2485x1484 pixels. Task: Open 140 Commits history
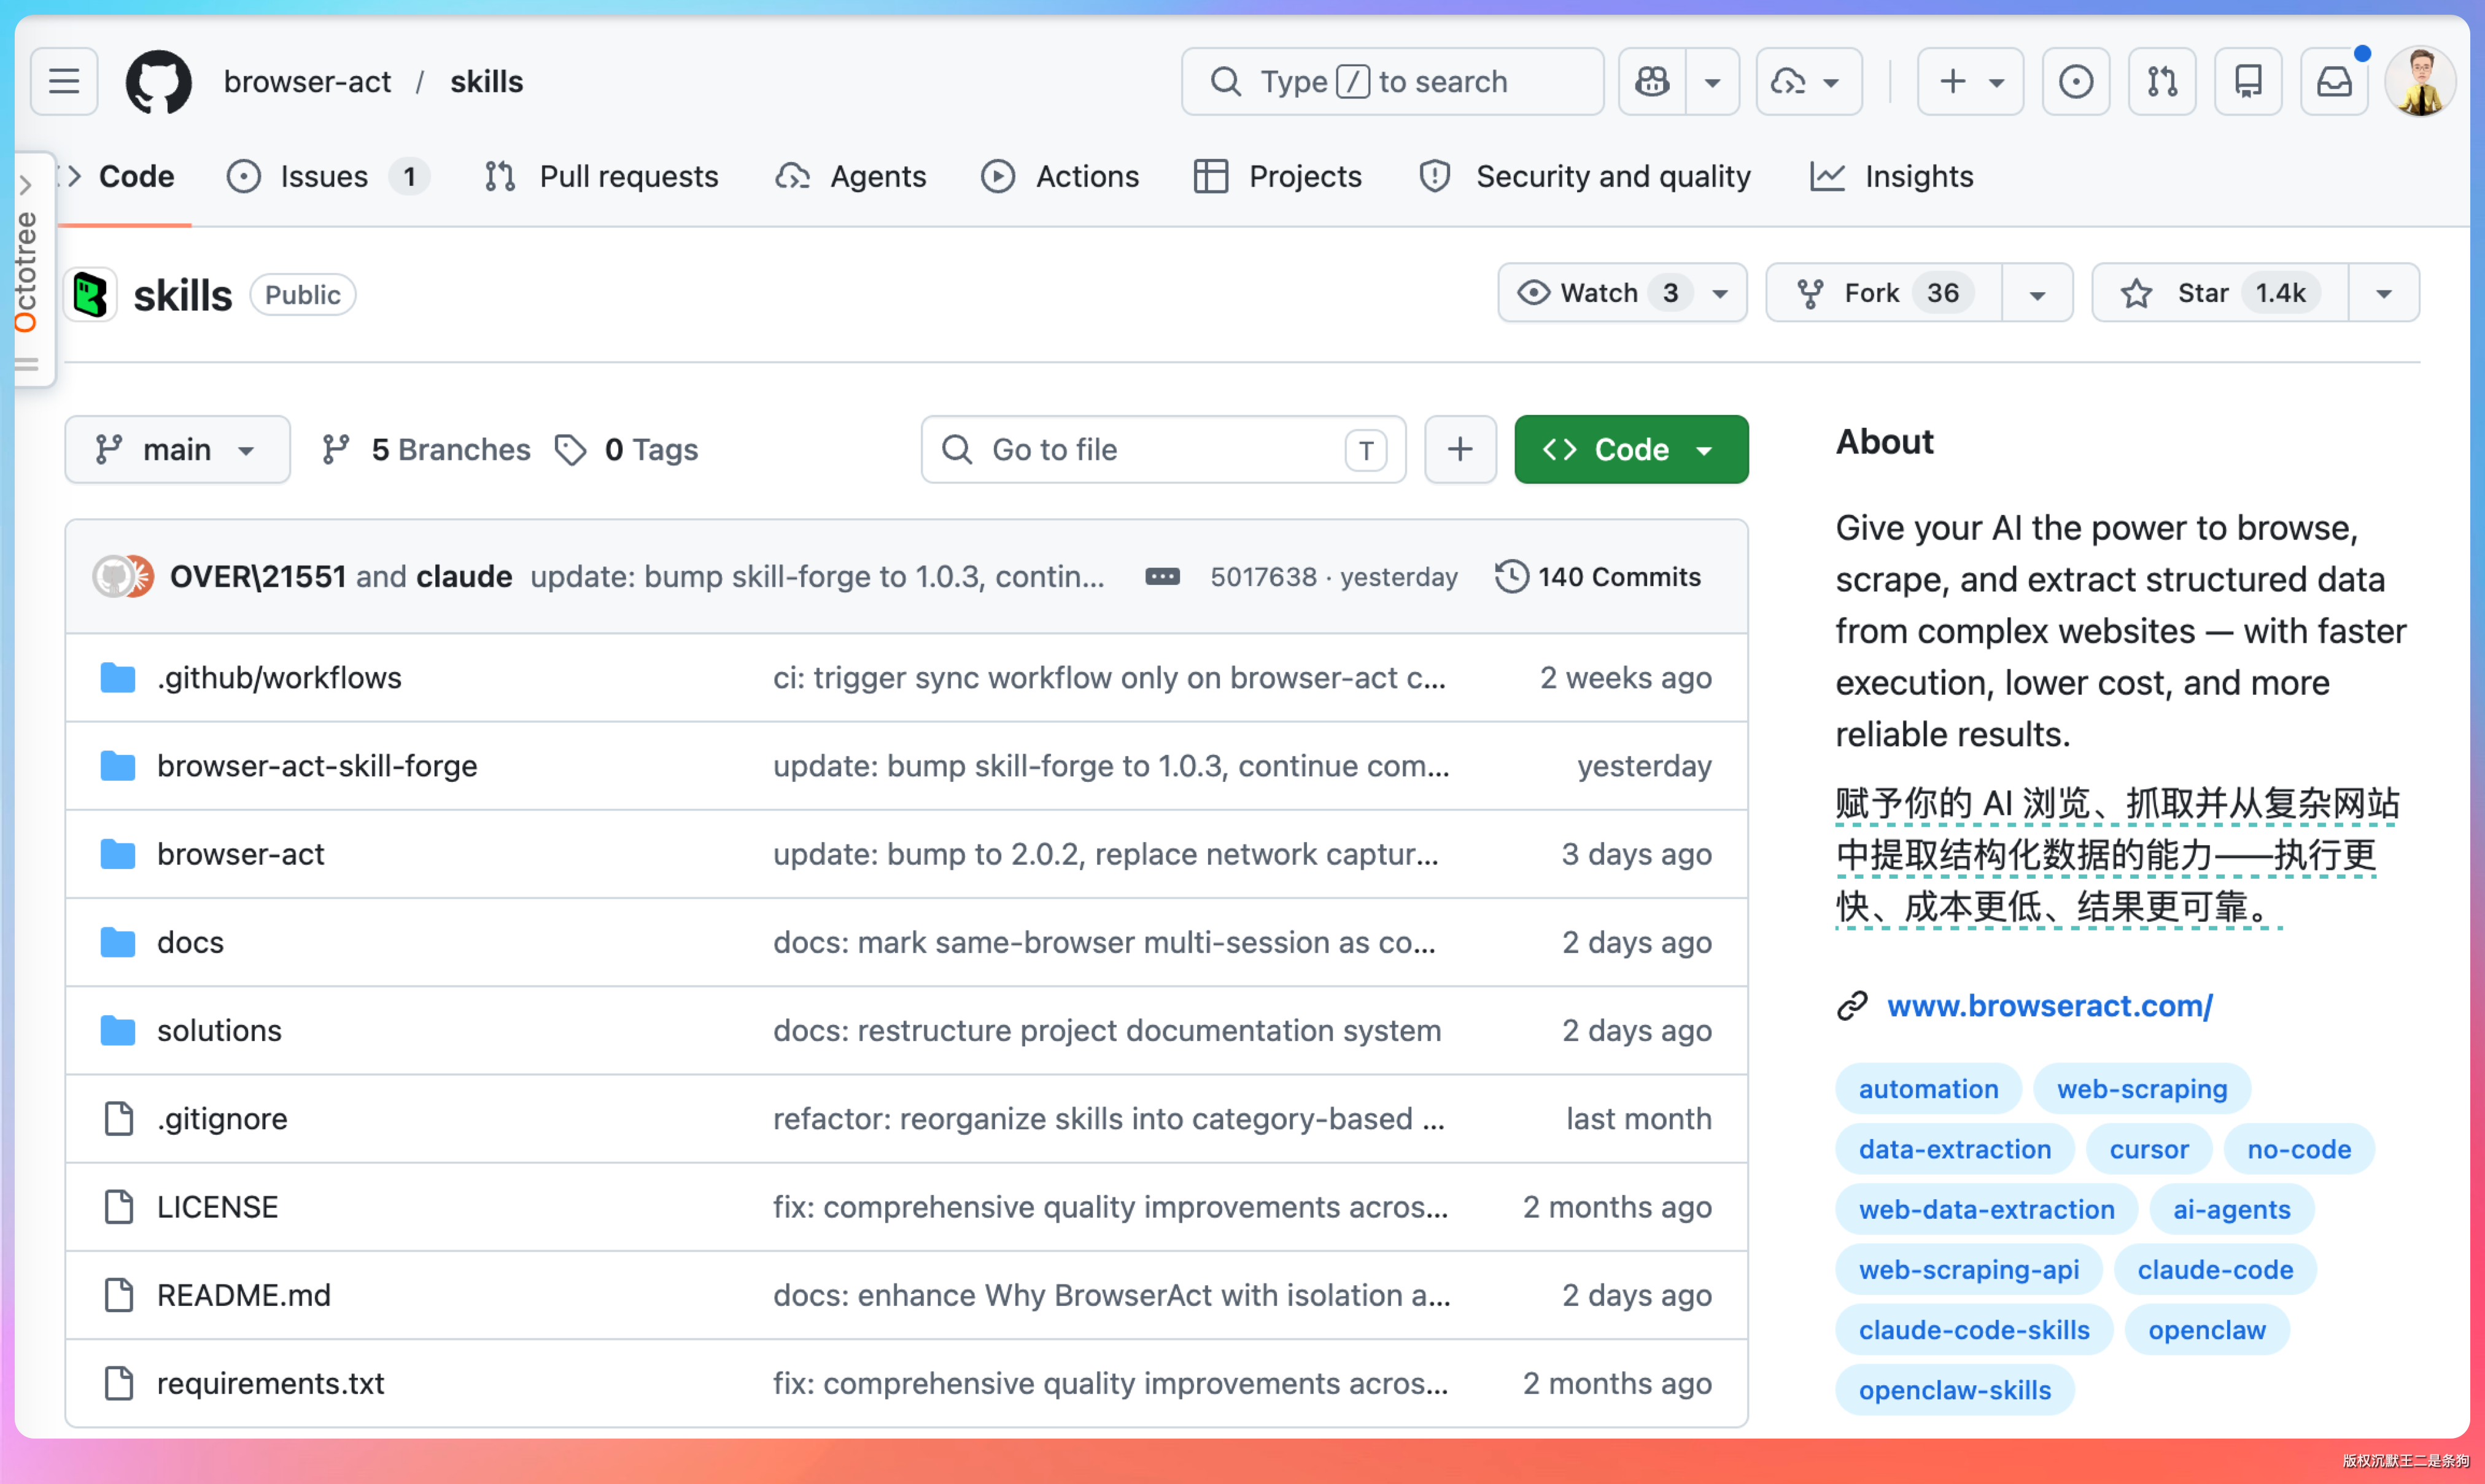pyautogui.click(x=1598, y=577)
